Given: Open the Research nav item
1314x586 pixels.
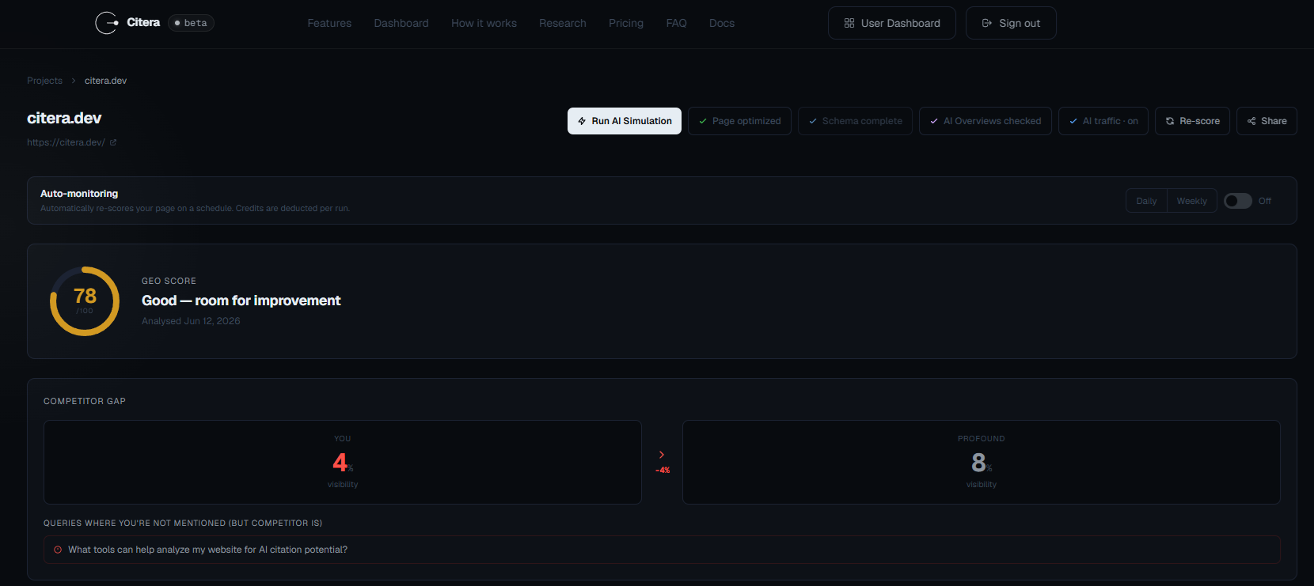Looking at the screenshot, I should pos(563,23).
